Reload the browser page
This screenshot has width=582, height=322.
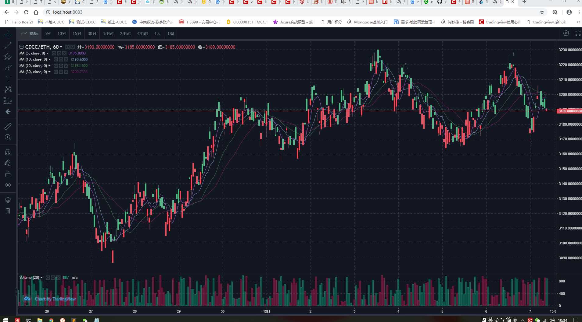[x=26, y=12]
